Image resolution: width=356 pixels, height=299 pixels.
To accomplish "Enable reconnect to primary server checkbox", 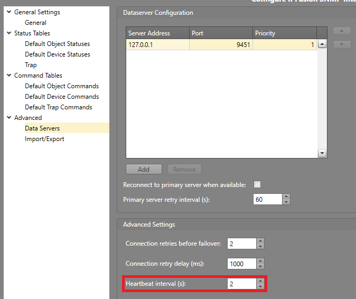I will click(x=258, y=184).
